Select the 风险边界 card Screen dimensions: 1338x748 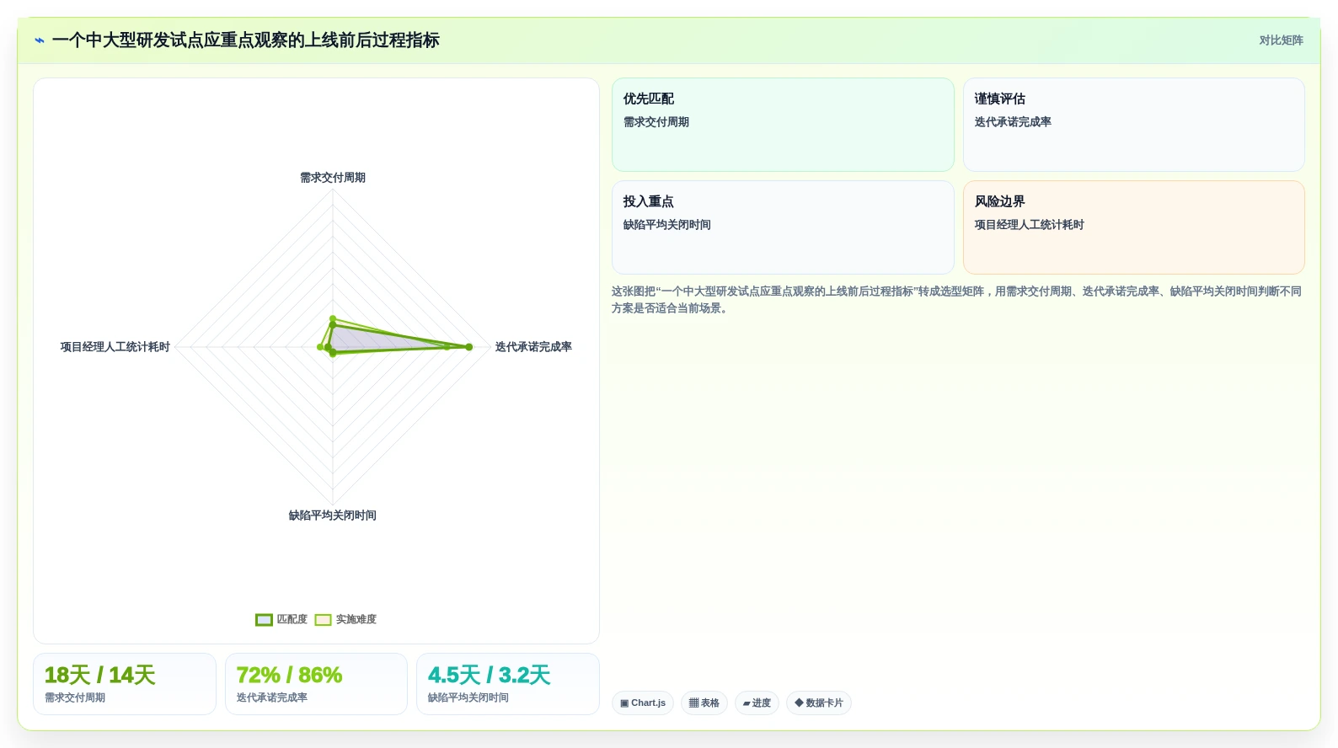1133,227
